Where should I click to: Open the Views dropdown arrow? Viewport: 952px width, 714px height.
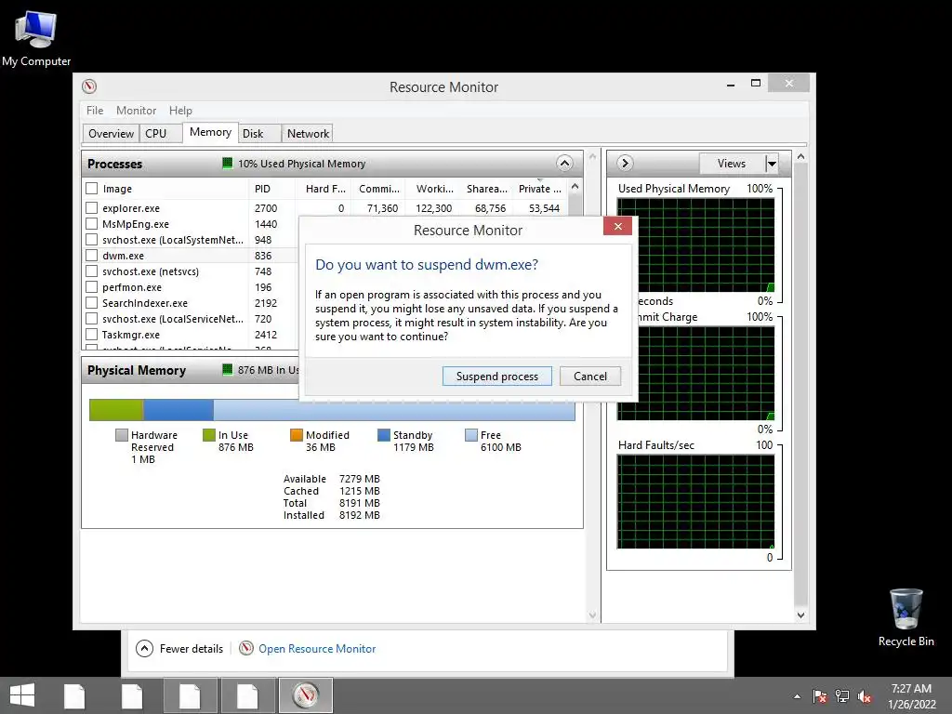771,164
